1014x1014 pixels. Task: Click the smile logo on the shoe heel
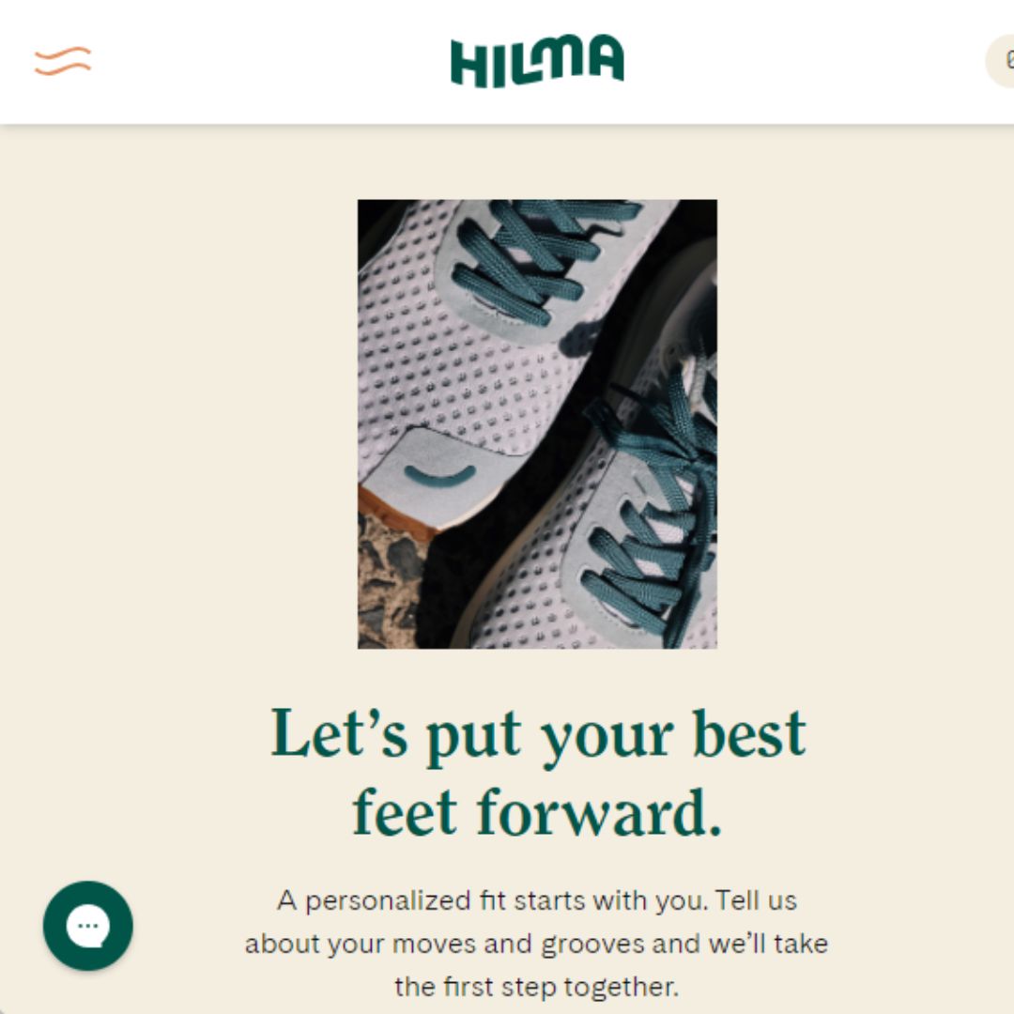[439, 475]
